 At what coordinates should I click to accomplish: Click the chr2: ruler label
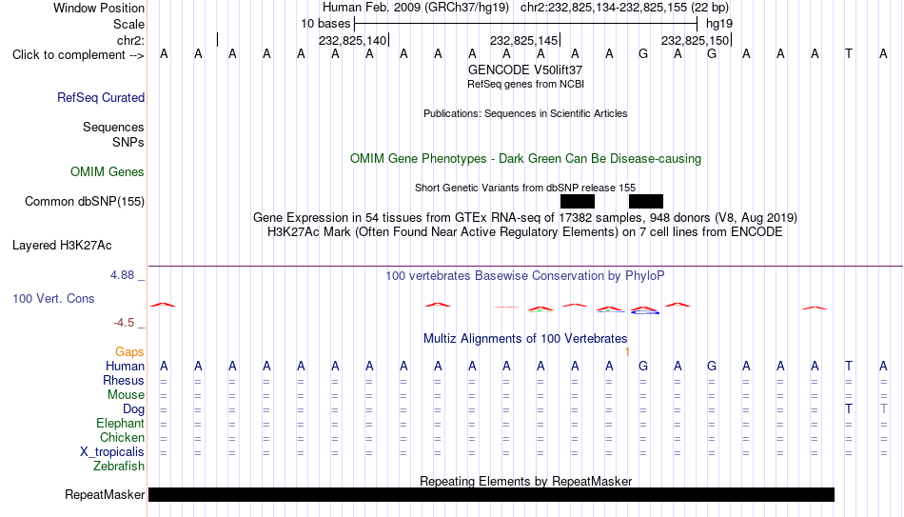131,40
